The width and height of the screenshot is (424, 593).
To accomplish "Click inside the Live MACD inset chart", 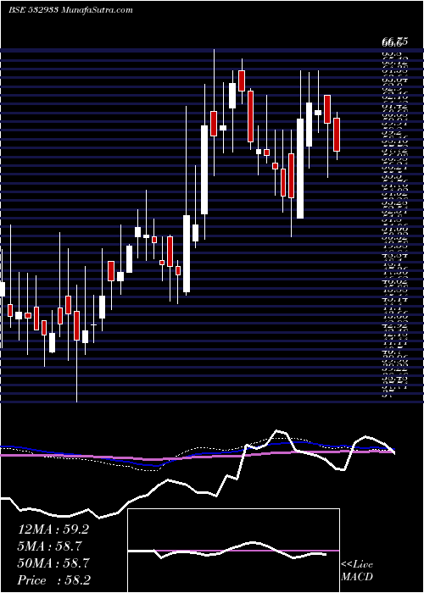I will [x=233, y=551].
